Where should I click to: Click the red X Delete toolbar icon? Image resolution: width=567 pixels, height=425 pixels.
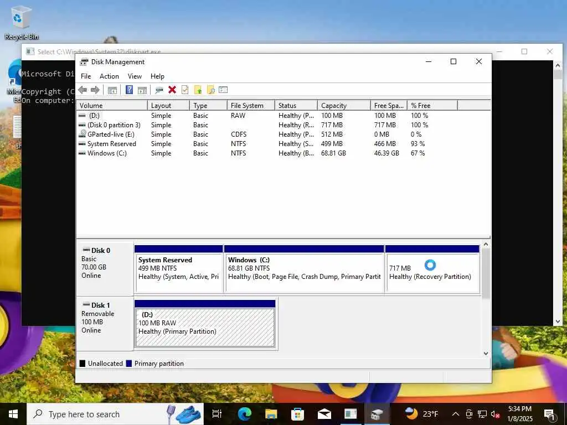pyautogui.click(x=172, y=90)
